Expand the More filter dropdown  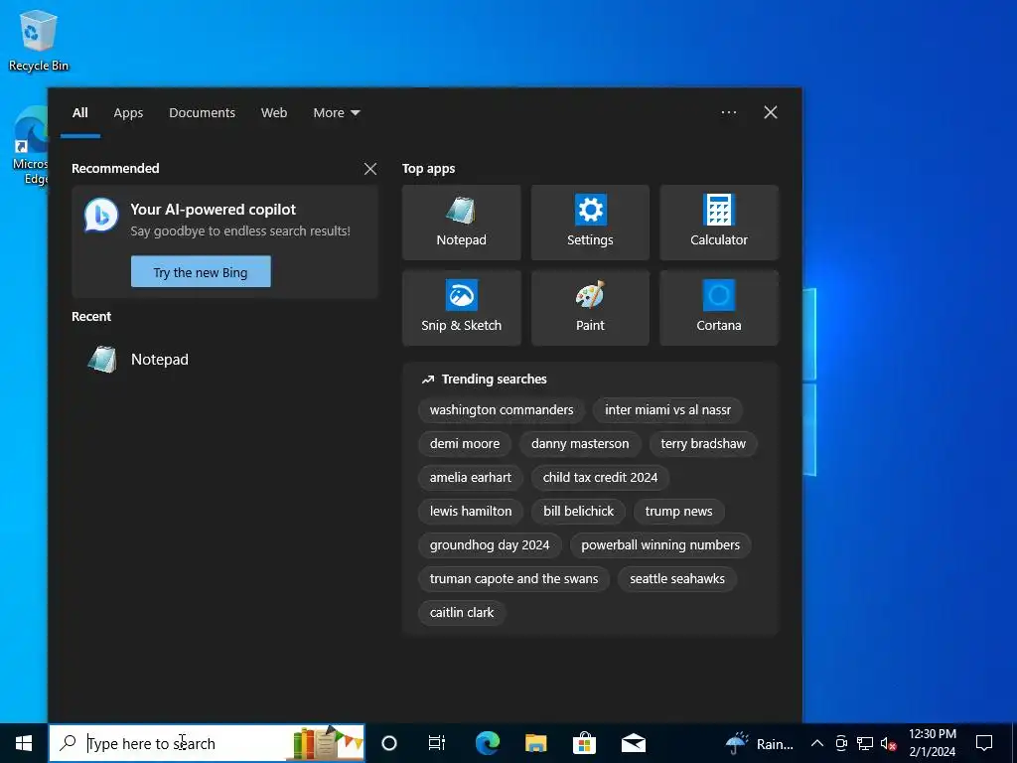(336, 113)
